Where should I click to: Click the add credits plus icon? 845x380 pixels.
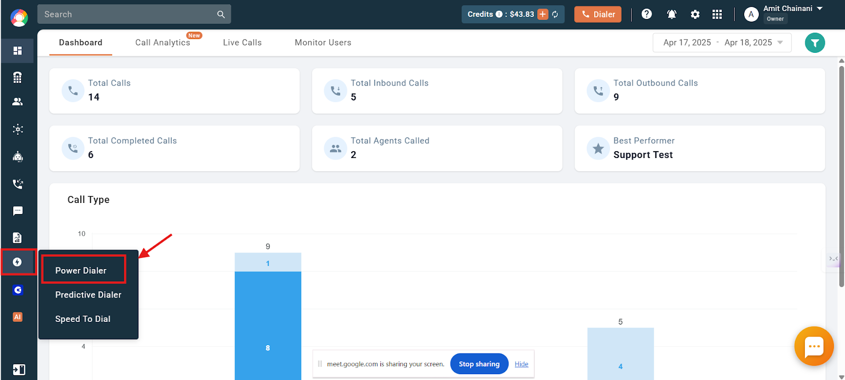click(x=543, y=14)
